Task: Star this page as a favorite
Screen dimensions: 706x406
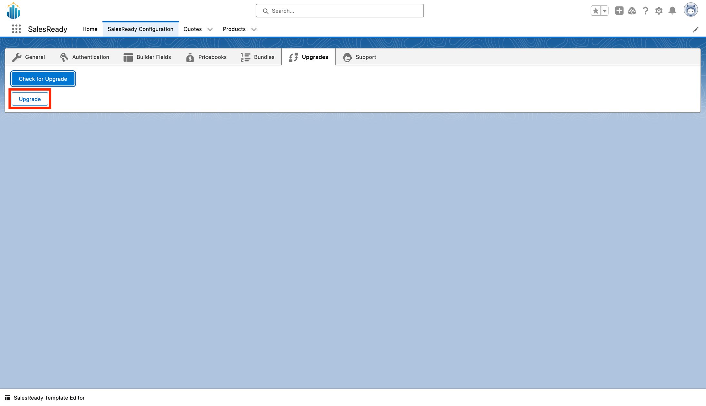Action: (x=595, y=10)
